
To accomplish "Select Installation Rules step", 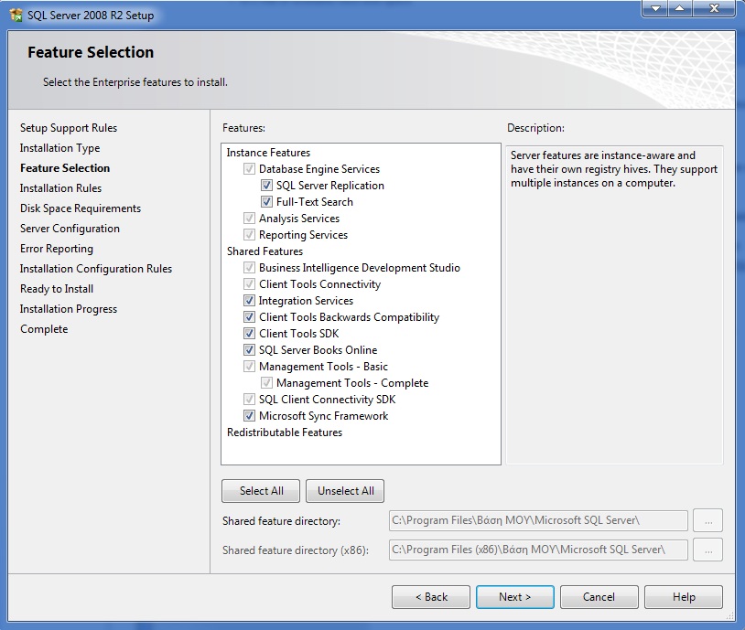I will 60,188.
